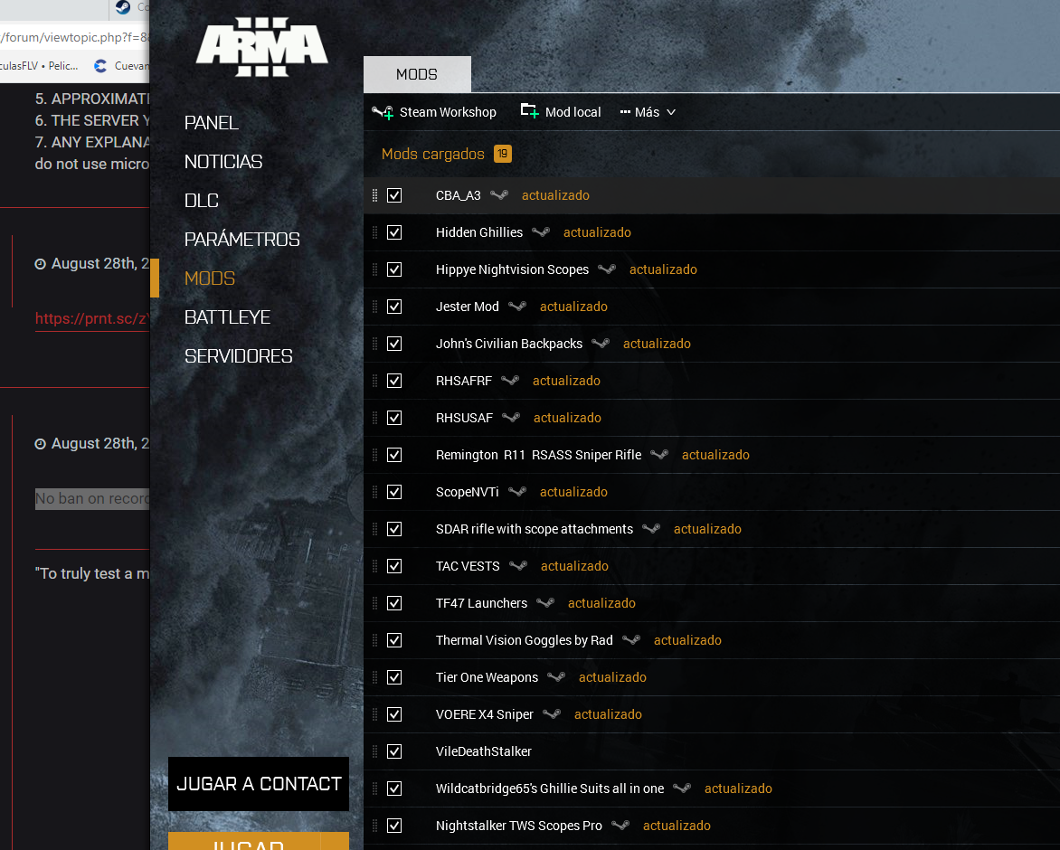Click Steam icon beside Tier One Weapons
The width and height of the screenshot is (1060, 850).
pyautogui.click(x=556, y=677)
